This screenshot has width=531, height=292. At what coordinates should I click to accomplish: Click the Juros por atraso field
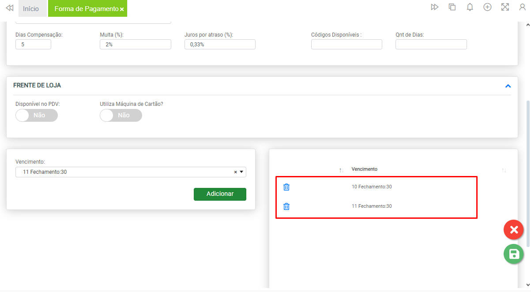point(220,44)
